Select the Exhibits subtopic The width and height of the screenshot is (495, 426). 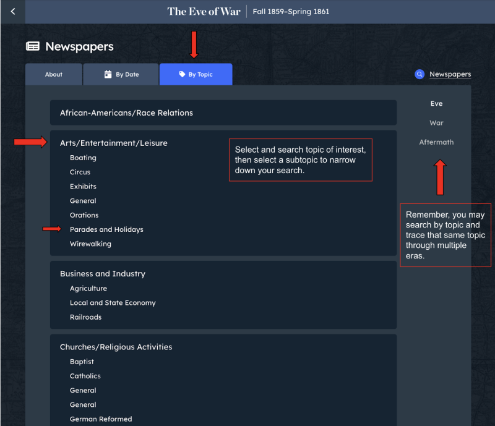click(83, 186)
